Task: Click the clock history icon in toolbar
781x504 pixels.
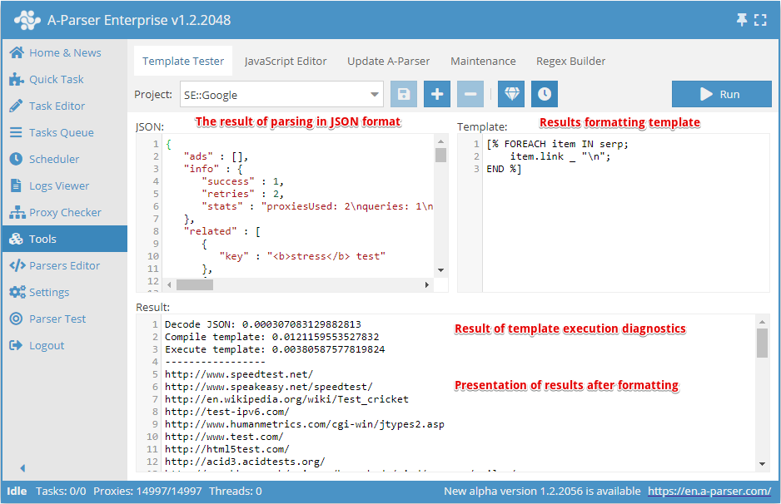Action: point(545,94)
